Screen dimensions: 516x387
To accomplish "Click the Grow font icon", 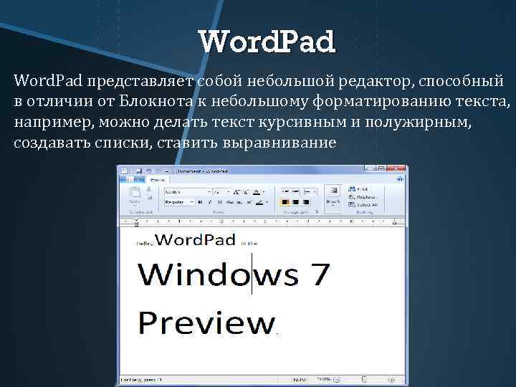I will point(236,192).
